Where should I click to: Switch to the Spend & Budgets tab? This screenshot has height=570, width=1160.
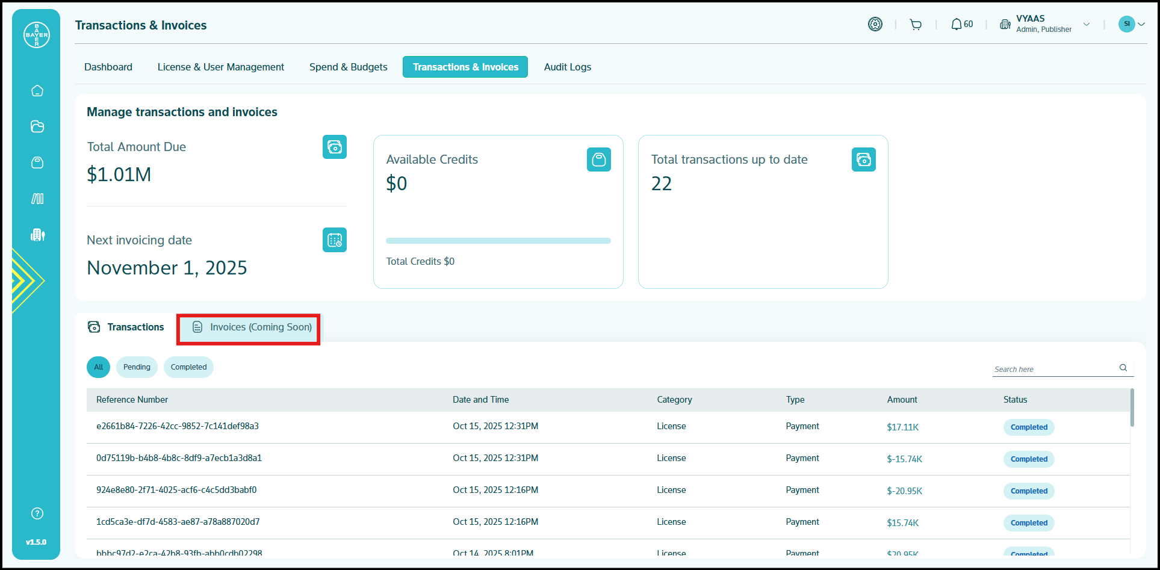348,67
